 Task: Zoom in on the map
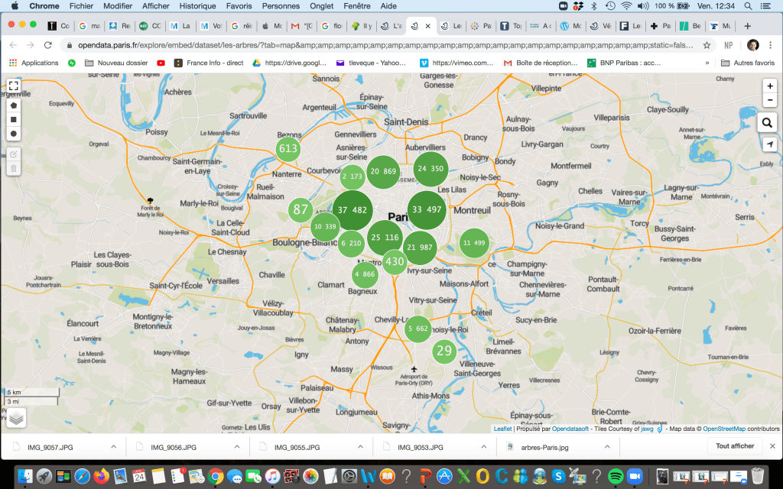[770, 86]
